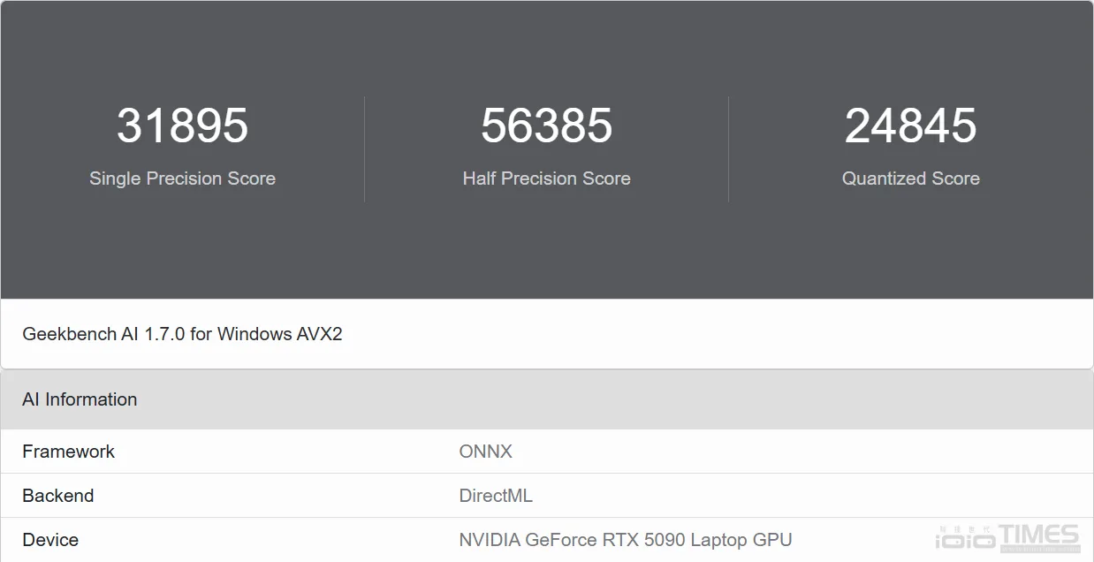1094x562 pixels.
Task: Click the 56385 half precision score number
Action: click(x=547, y=125)
